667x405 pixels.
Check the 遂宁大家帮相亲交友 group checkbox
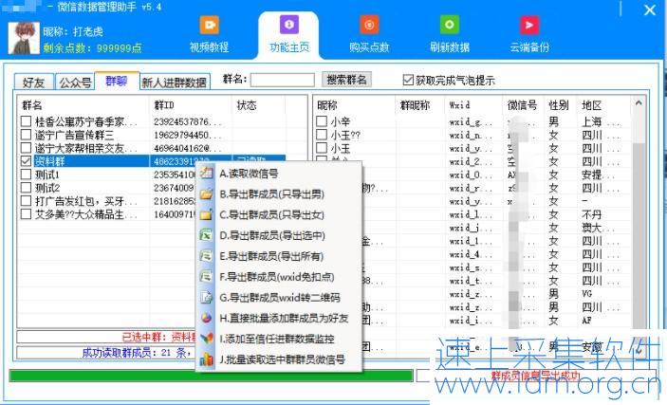26,148
